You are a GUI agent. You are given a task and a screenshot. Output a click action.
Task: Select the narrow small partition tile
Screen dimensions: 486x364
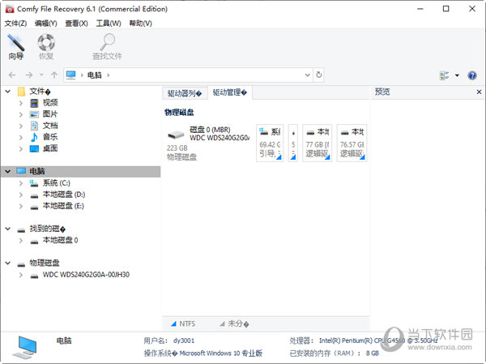click(x=293, y=143)
